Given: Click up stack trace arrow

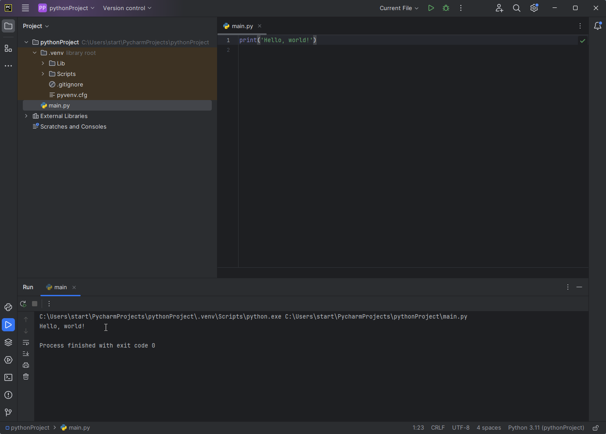Looking at the screenshot, I should pos(26,319).
